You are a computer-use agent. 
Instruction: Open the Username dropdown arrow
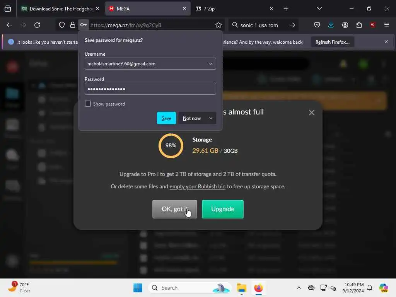(x=211, y=64)
